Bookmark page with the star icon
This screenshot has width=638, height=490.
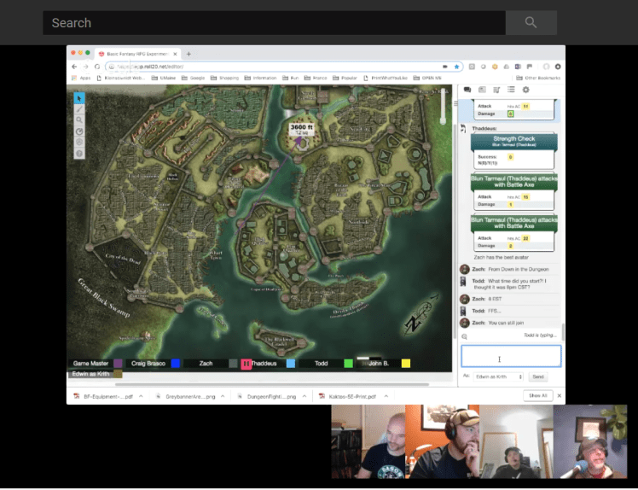click(457, 67)
